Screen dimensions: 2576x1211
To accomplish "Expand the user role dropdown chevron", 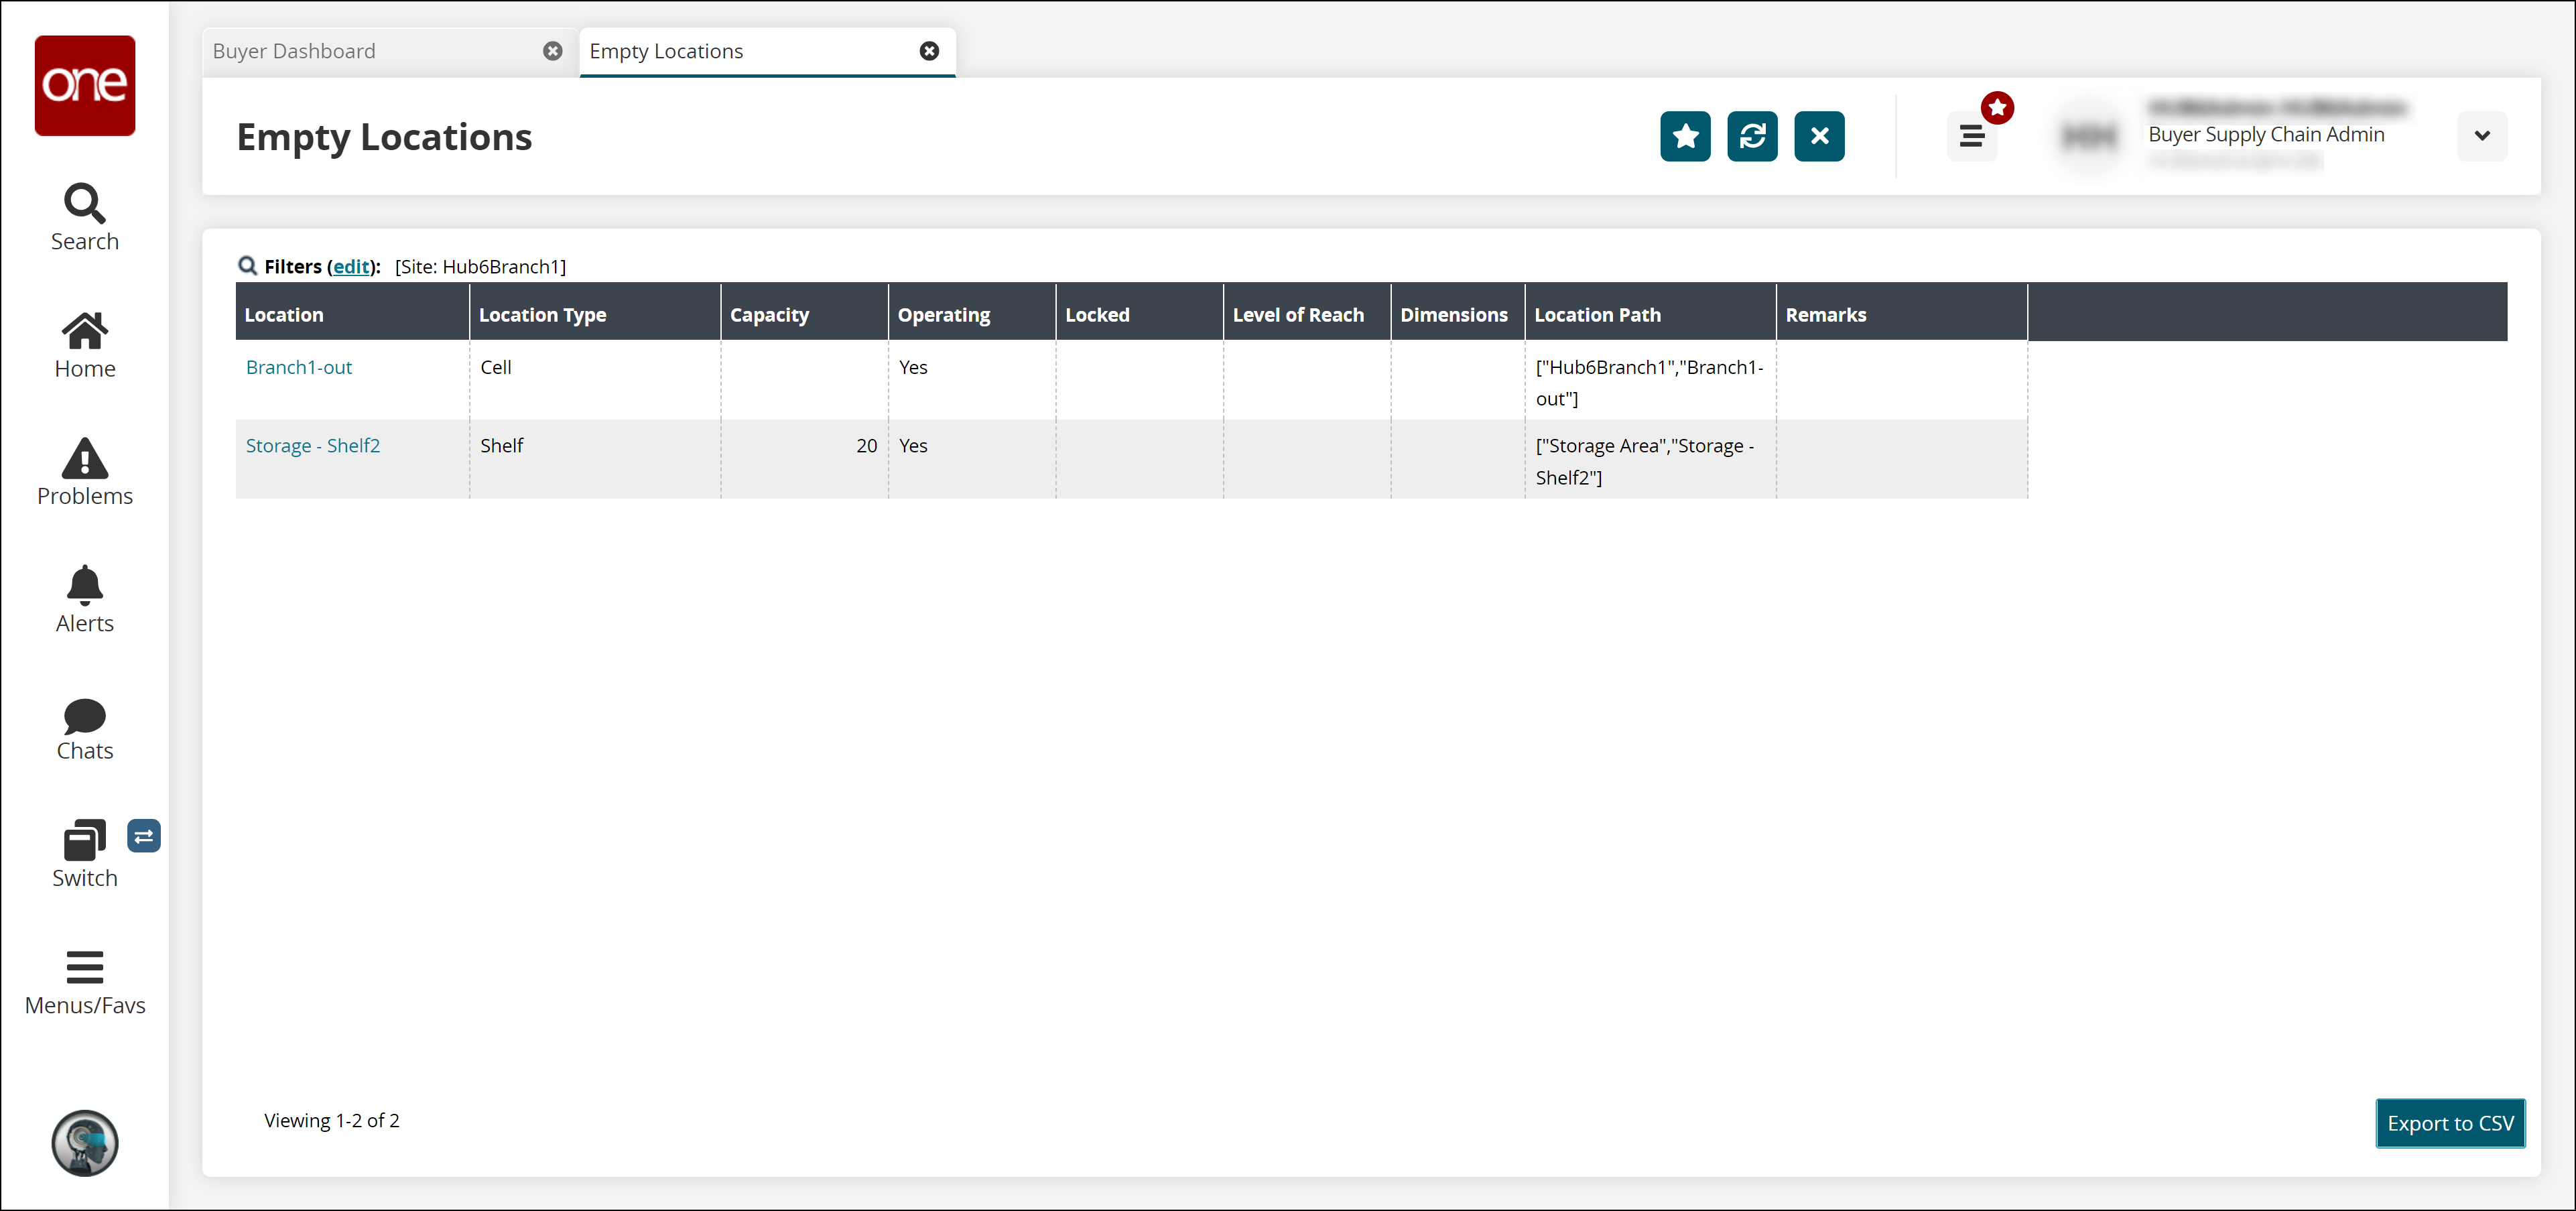I will [x=2481, y=136].
